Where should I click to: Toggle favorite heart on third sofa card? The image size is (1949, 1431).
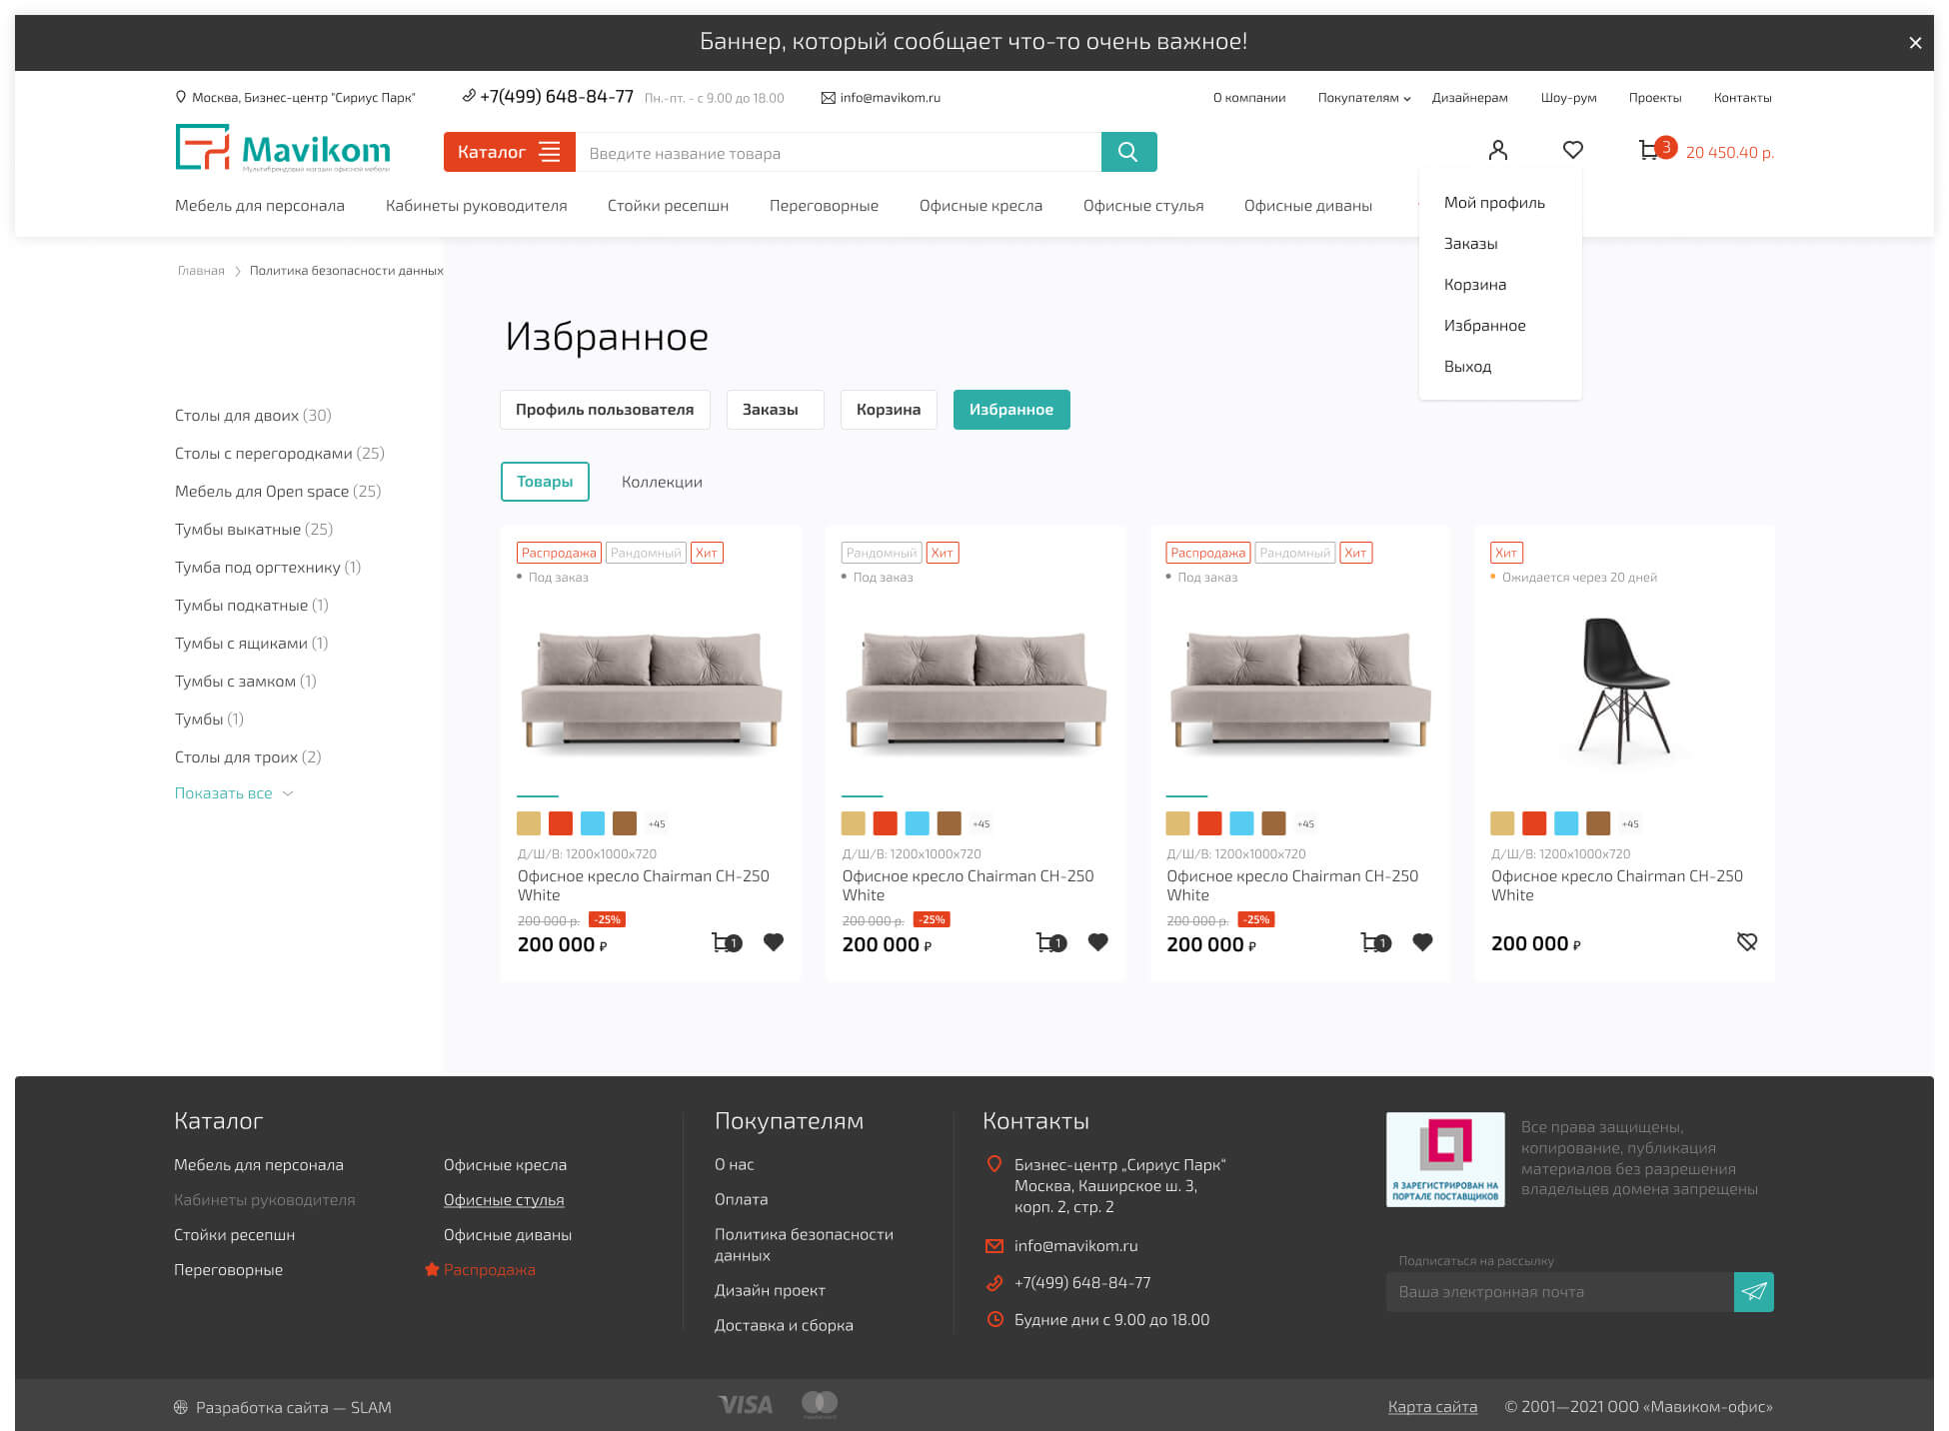tap(1422, 941)
